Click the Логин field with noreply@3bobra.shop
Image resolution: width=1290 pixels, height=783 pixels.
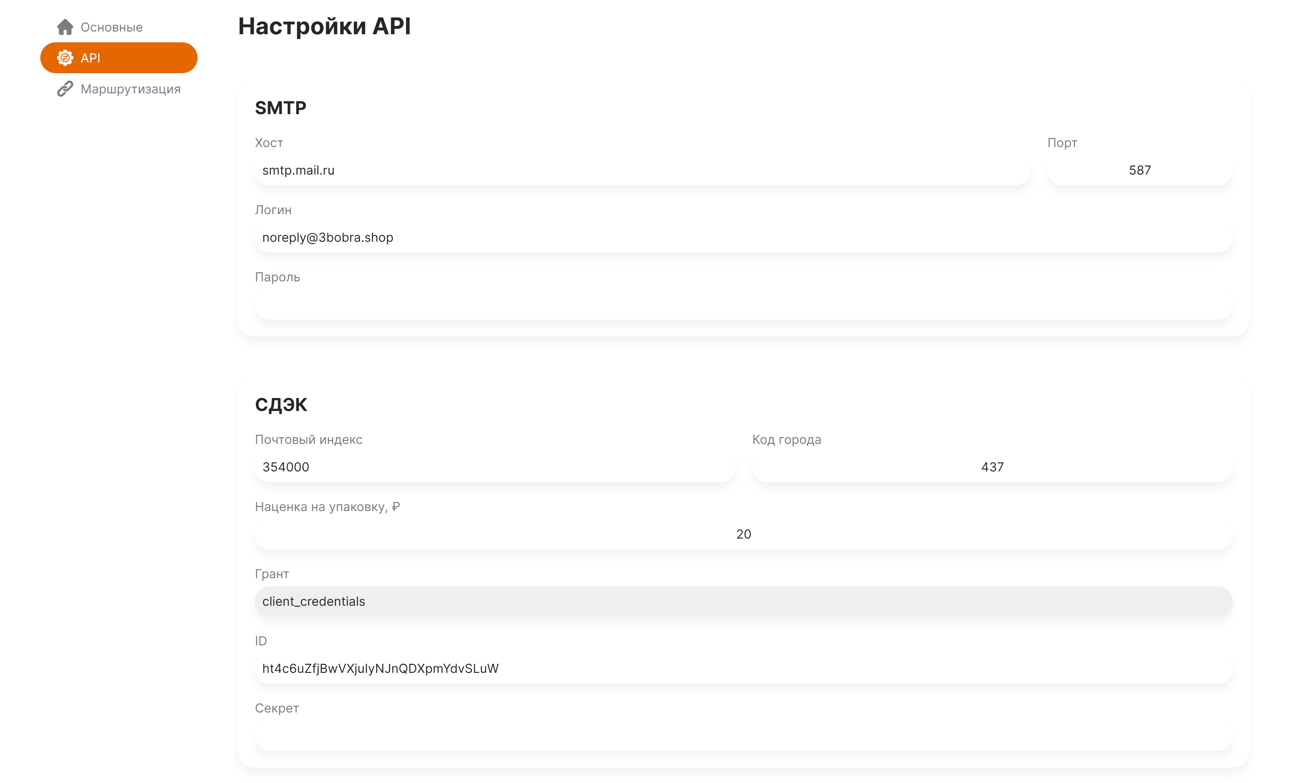click(x=743, y=238)
